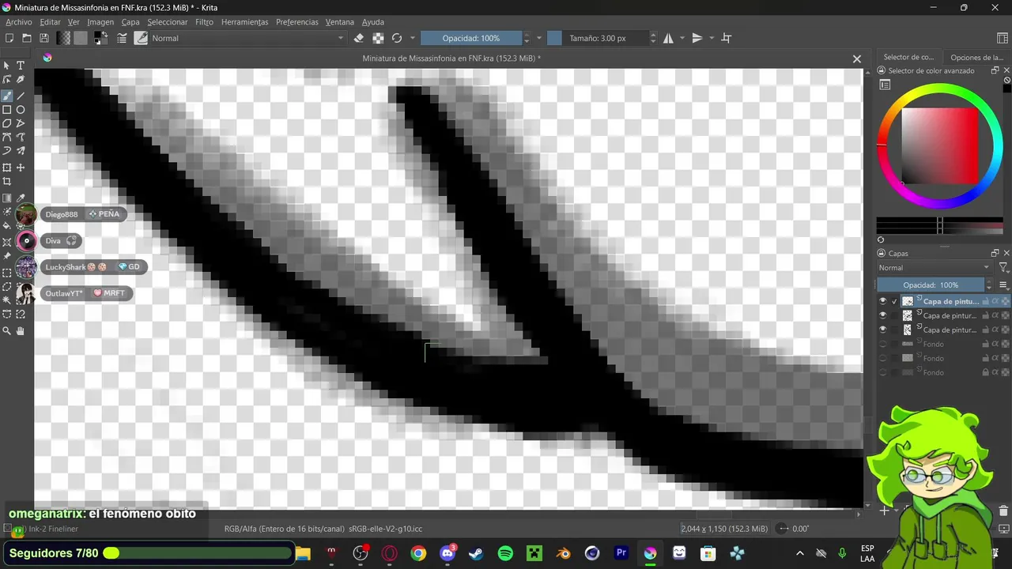Viewport: 1012px width, 569px height.
Task: Select the Bezier curve tool
Action: coord(7,138)
